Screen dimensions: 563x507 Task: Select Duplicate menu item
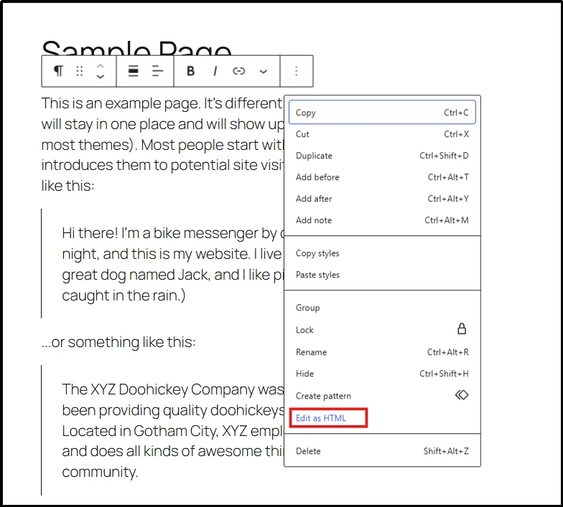pyautogui.click(x=382, y=156)
